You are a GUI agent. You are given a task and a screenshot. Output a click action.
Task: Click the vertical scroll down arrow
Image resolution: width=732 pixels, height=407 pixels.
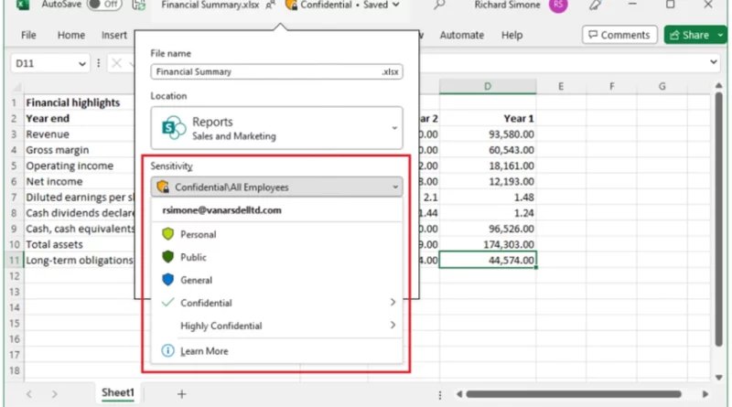[x=719, y=377]
